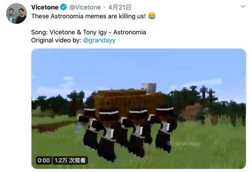
Task: Click the rightmost pallbearer character
Action: coord(165,129)
